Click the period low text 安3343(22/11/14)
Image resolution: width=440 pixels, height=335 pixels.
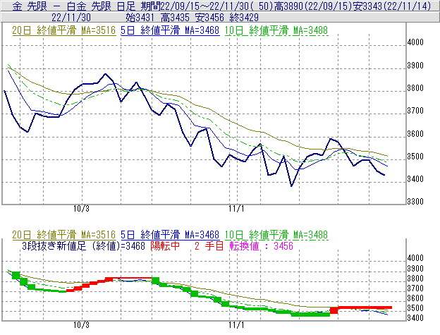click(392, 6)
